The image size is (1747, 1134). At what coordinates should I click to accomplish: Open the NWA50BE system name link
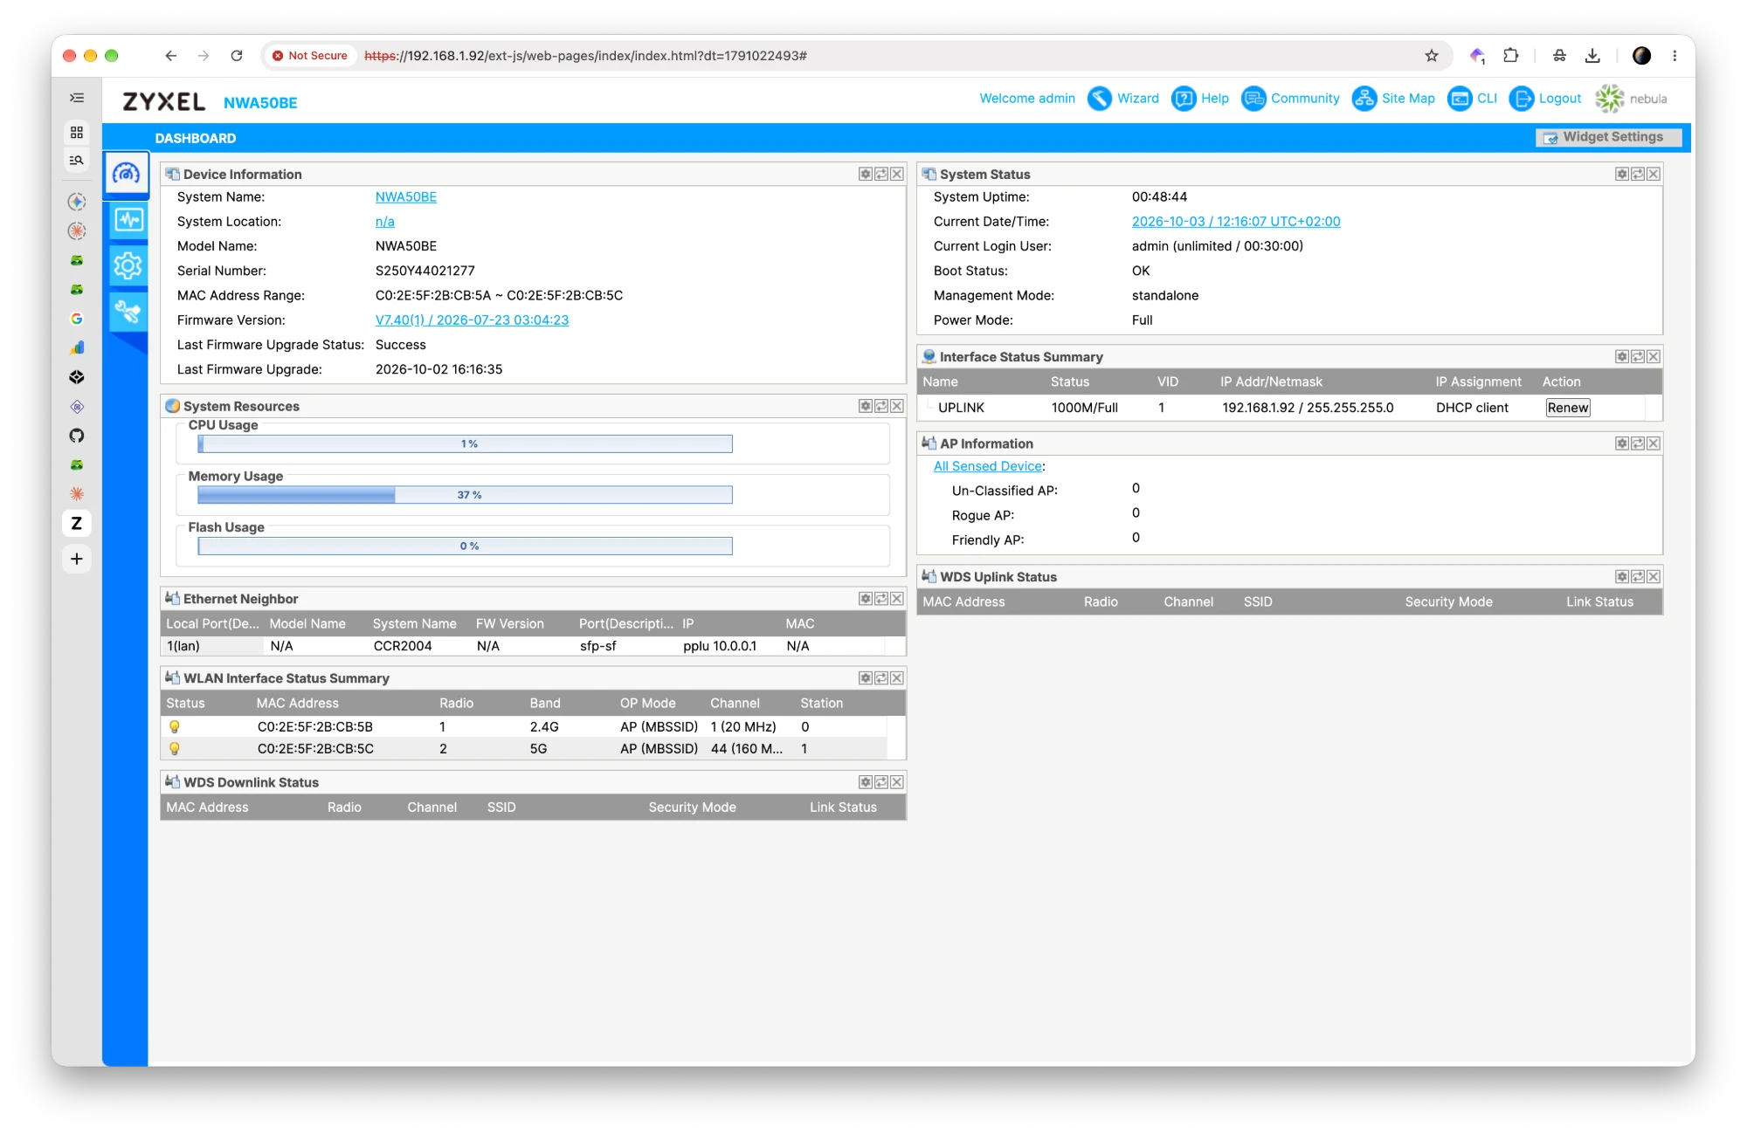[405, 197]
